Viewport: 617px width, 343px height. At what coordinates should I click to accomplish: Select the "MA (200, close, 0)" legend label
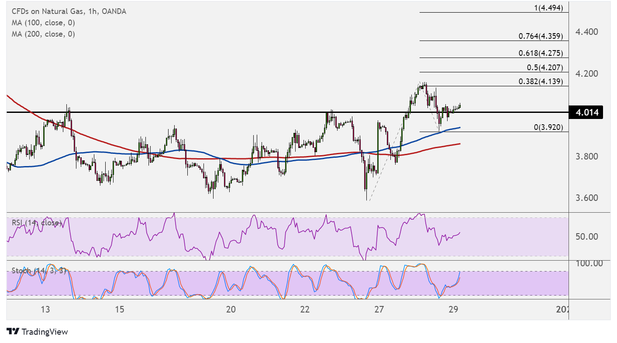(x=43, y=34)
